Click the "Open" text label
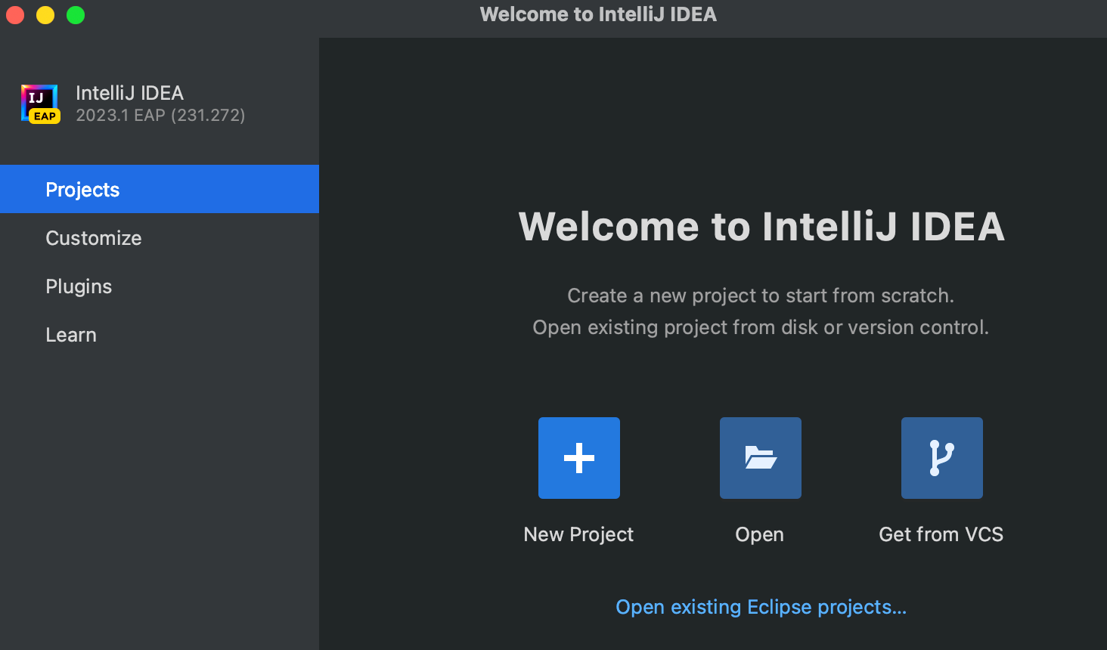This screenshot has width=1107, height=650. tap(759, 534)
